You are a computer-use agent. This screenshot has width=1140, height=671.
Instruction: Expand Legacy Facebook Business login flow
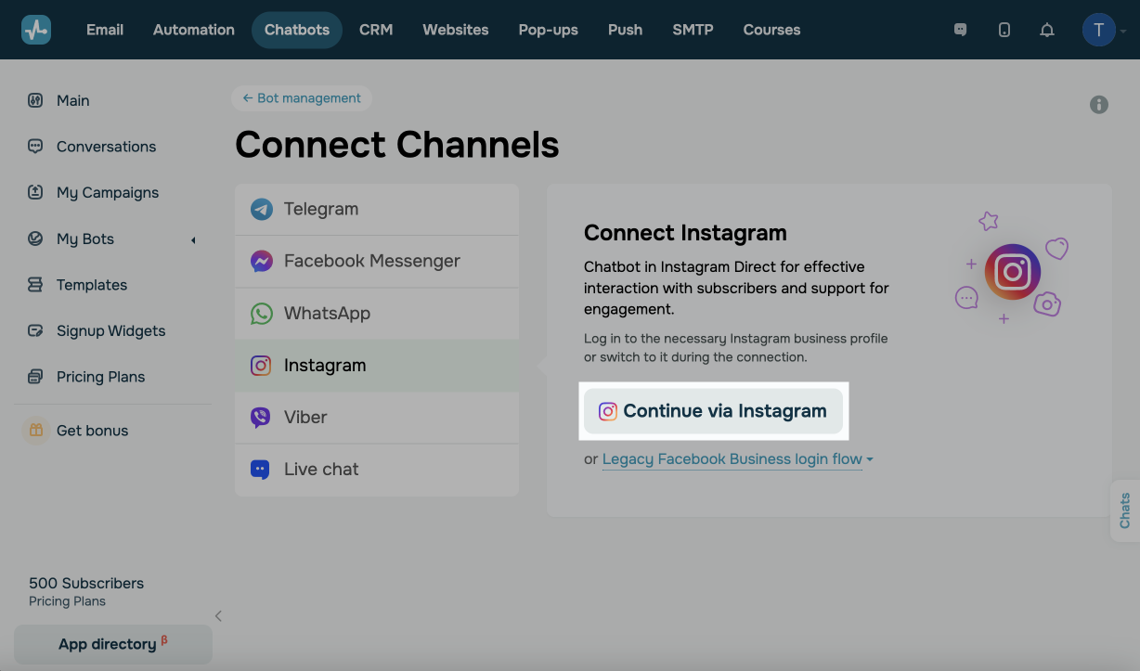(738, 459)
